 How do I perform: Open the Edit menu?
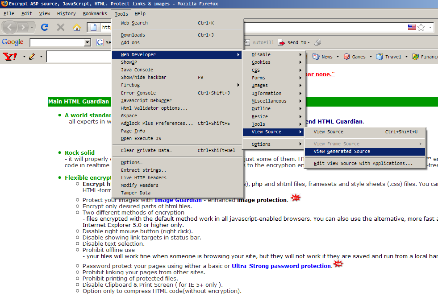click(26, 14)
